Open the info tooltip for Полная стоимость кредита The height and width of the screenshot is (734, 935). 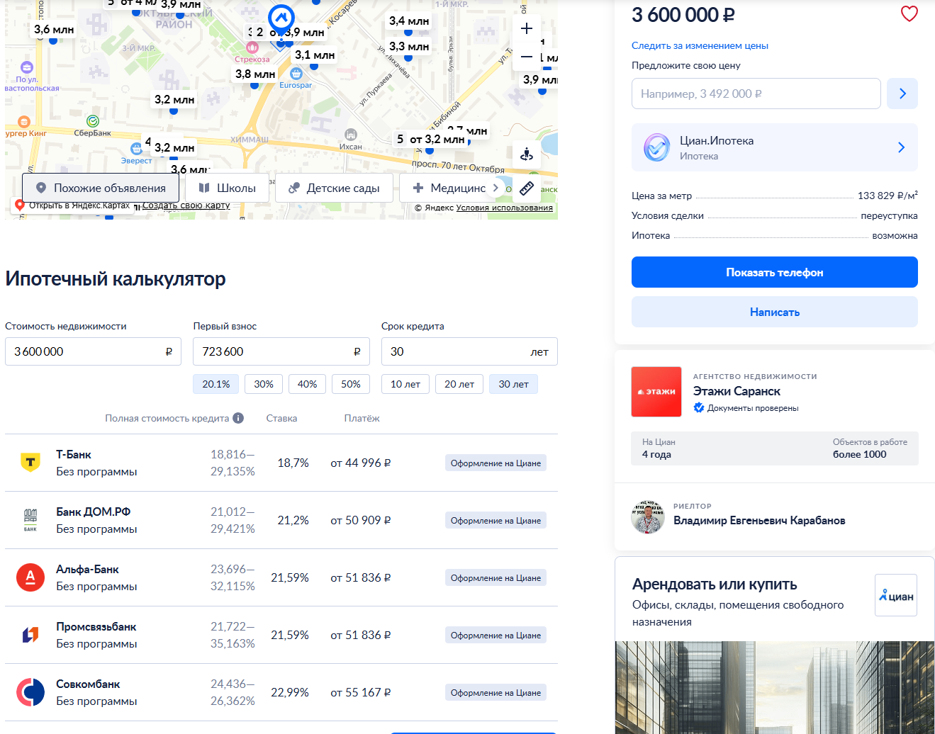(x=238, y=418)
